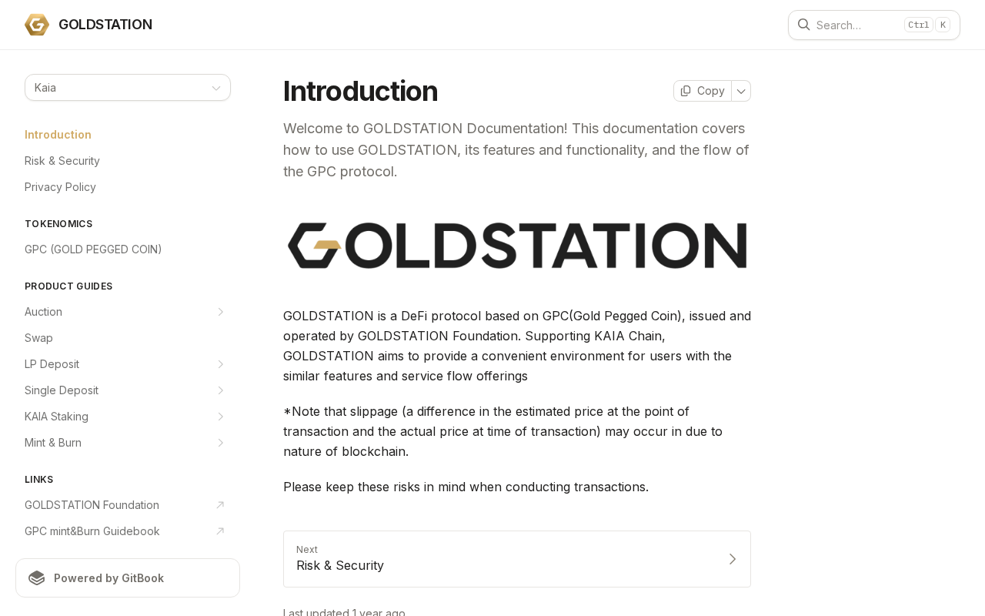The width and height of the screenshot is (985, 616).
Task: Focus the Search input field
Action: [874, 25]
